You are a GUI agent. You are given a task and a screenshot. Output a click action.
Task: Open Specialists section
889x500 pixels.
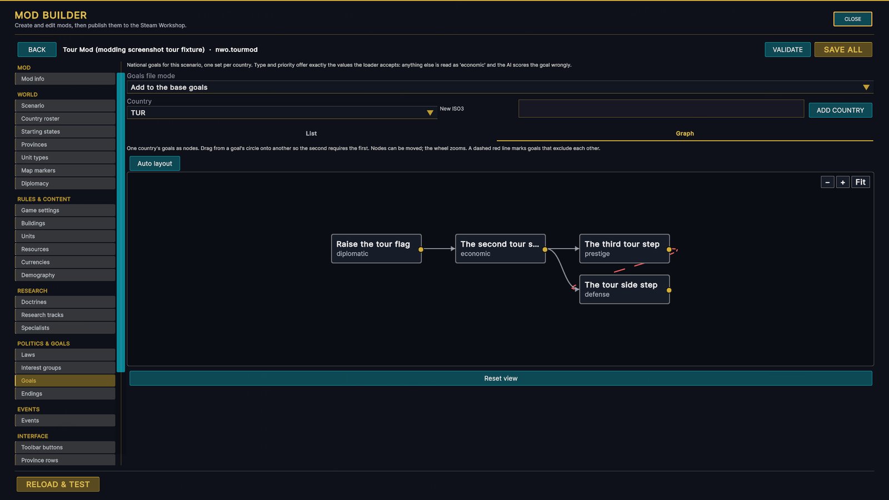click(65, 328)
